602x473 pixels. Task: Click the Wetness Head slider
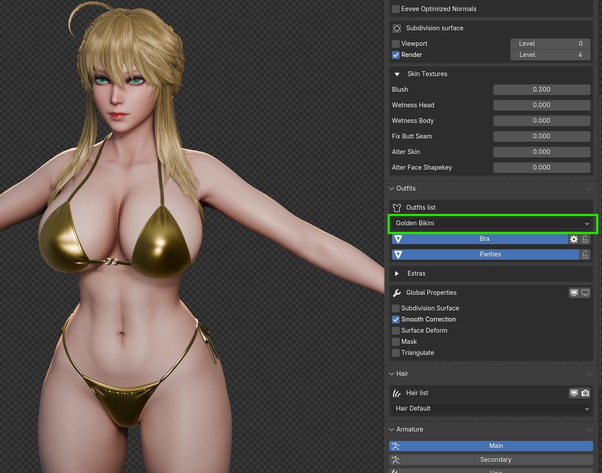point(542,105)
